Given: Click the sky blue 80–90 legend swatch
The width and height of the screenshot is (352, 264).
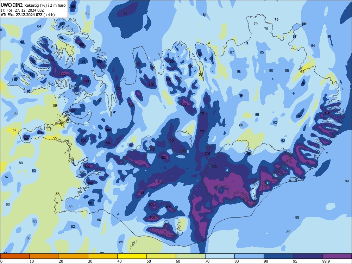Looking at the screenshot, I should [249, 256].
